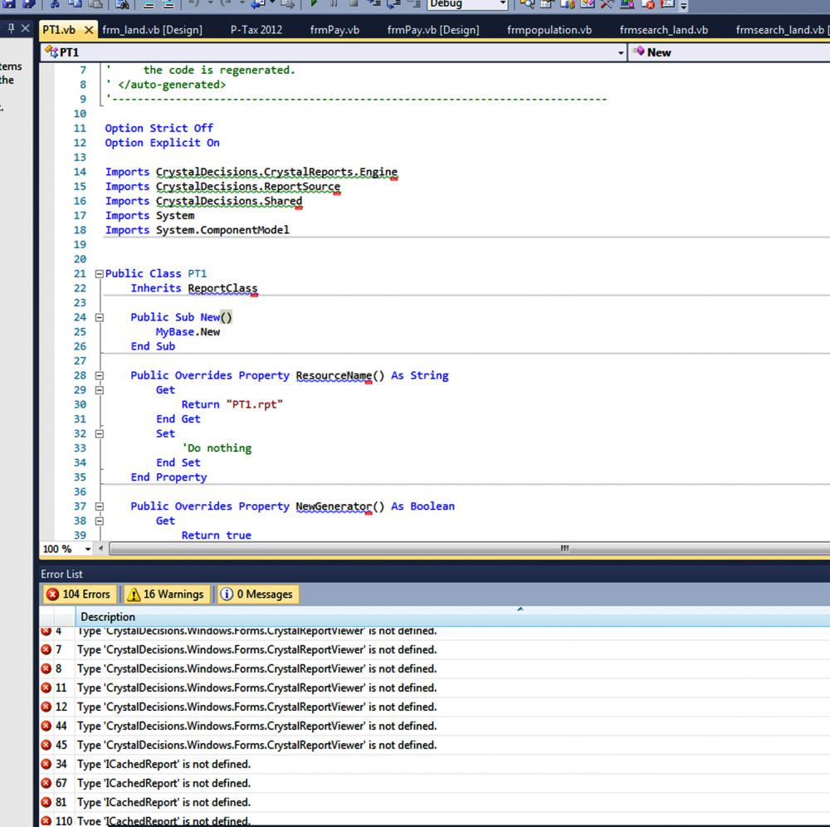Click 'Inherits ReportClass' code line
Image resolution: width=830 pixels, height=827 pixels.
(x=193, y=289)
